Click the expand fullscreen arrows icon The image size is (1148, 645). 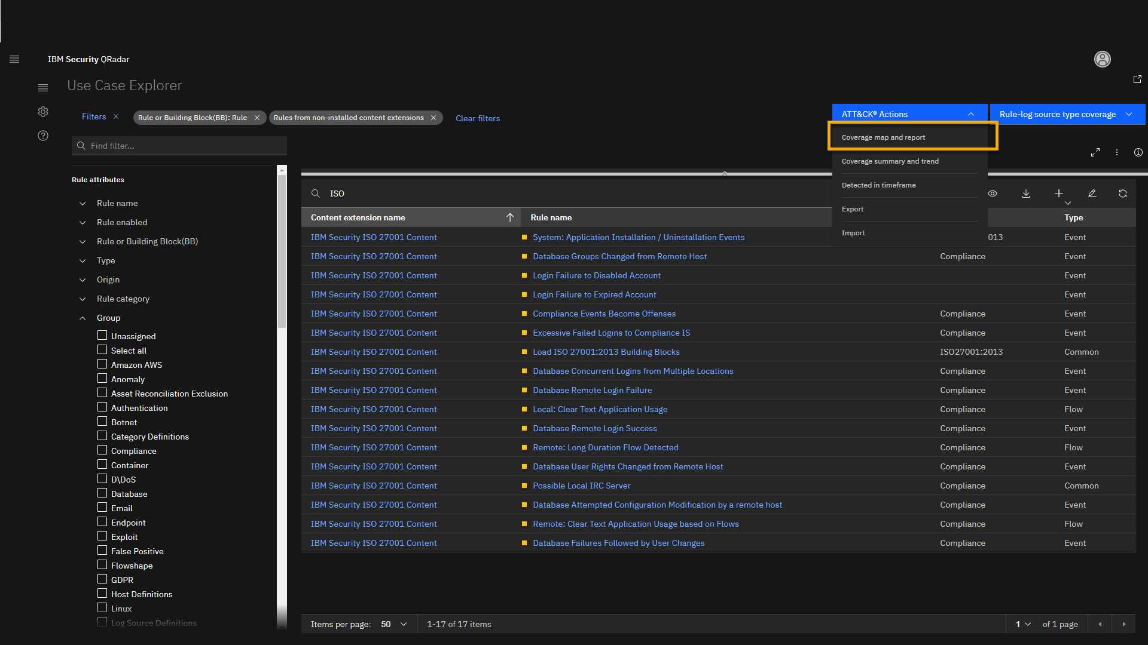pos(1095,153)
